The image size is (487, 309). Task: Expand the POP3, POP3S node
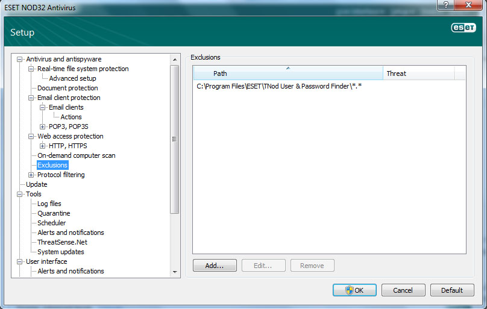(x=43, y=126)
